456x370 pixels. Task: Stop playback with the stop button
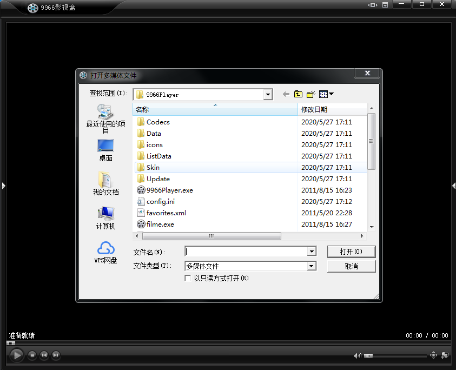[32, 355]
